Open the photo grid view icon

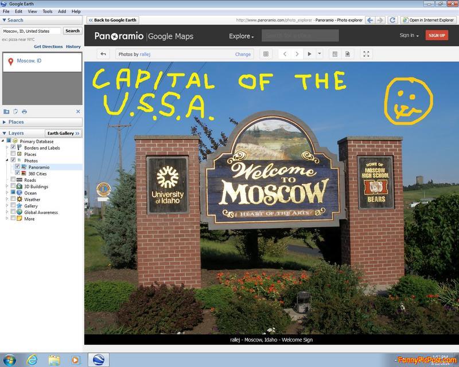(x=266, y=54)
